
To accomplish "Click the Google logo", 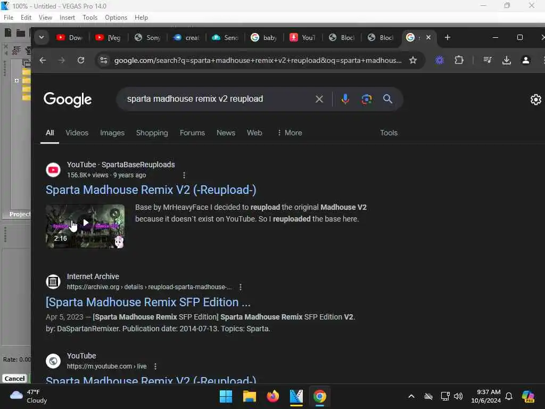I will pyautogui.click(x=68, y=100).
